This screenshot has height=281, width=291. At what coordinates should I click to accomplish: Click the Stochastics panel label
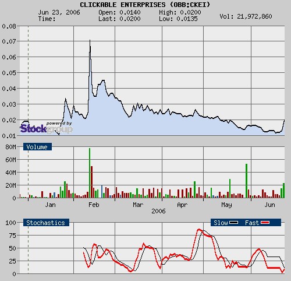pos(46,223)
